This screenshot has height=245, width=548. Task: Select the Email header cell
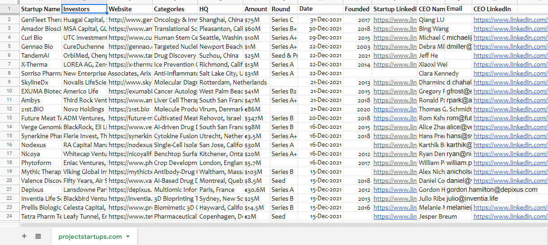click(x=458, y=9)
